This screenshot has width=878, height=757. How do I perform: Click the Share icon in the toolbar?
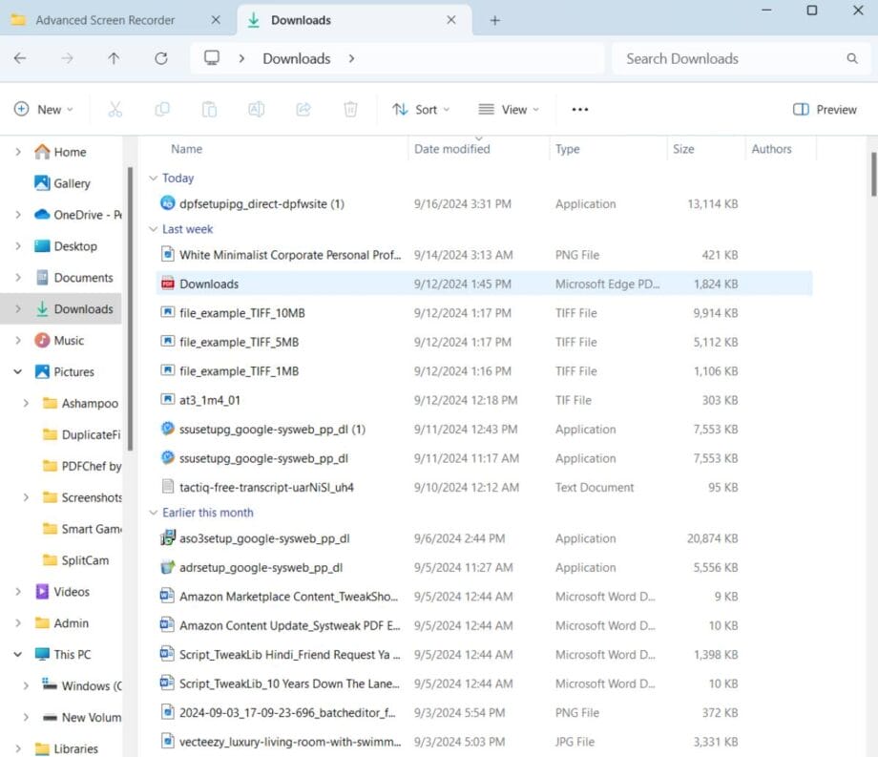tap(303, 109)
